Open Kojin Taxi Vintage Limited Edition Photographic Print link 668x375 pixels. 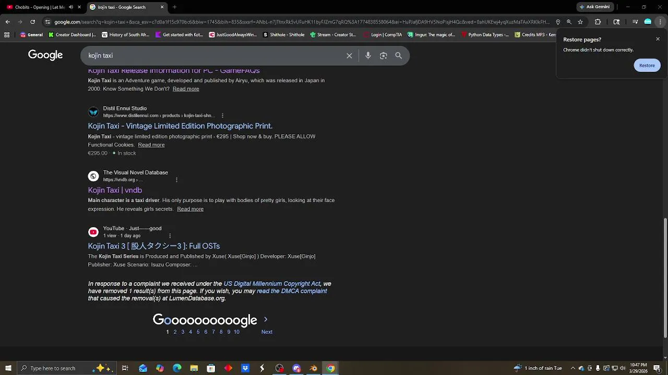[x=180, y=126]
